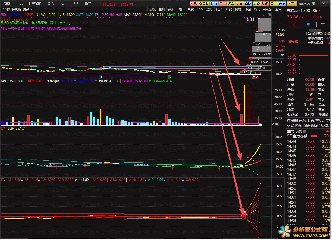This screenshot has height=240, width=332.
Task: Click the 闪买 quick-buy button
Action: pos(222,4)
